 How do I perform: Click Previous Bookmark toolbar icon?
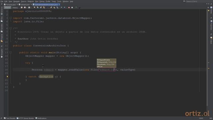click(51, 7)
